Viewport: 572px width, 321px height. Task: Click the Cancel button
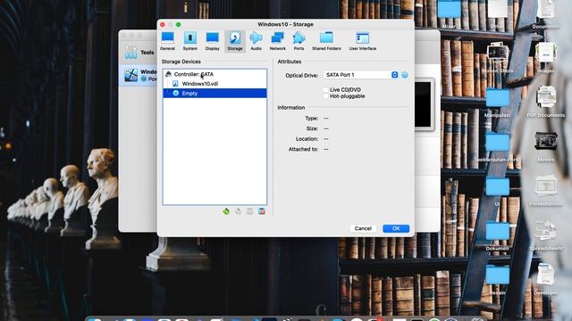(x=363, y=228)
